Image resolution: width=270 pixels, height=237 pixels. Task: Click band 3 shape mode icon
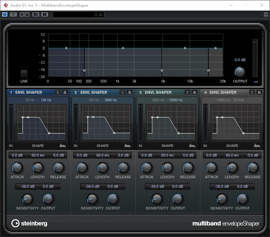192,145
